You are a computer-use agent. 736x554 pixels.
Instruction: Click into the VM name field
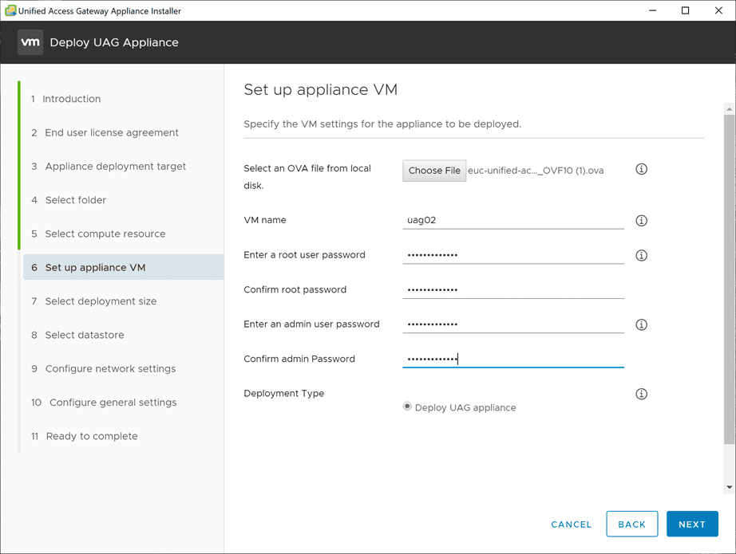[512, 220]
